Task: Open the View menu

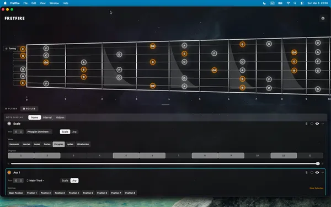Action: point(42,3)
